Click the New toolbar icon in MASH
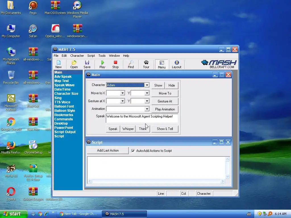 [x=59, y=64]
